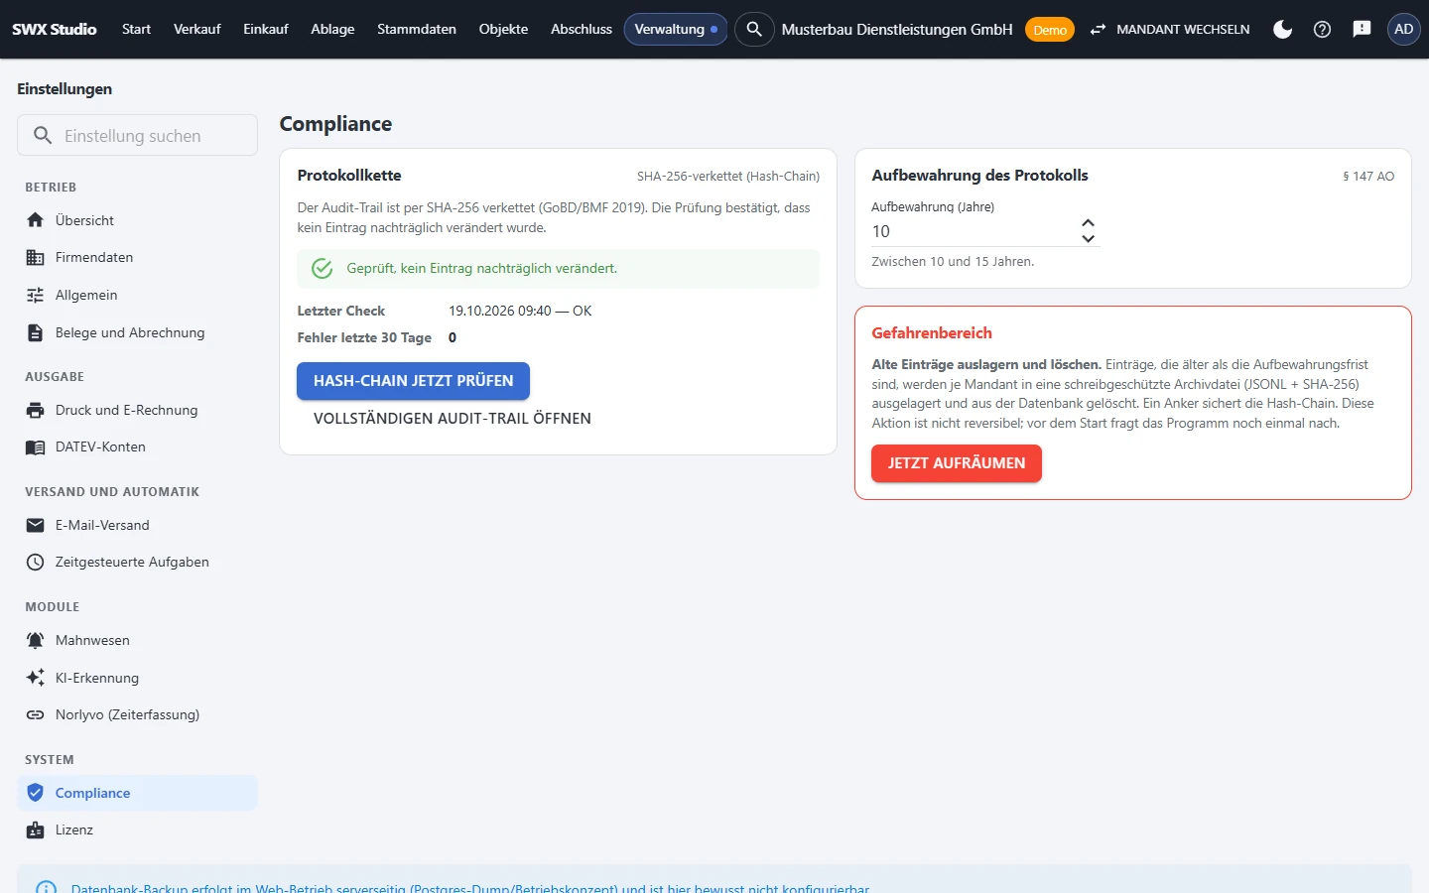Open the Stammdaten menu
The height and width of the screenshot is (893, 1429).
coord(417,29)
